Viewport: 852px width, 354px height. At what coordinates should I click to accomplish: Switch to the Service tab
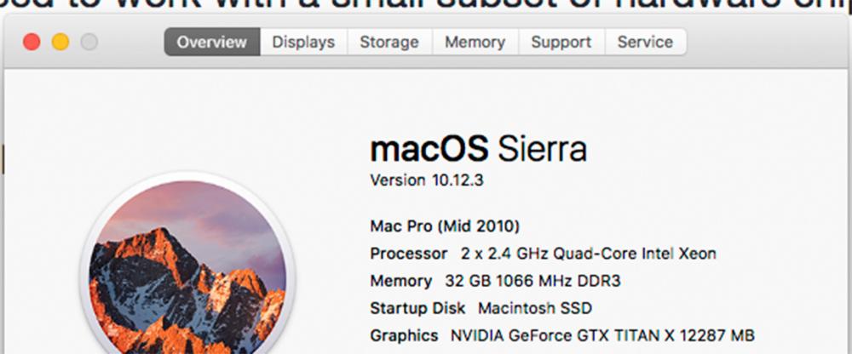pyautogui.click(x=645, y=42)
